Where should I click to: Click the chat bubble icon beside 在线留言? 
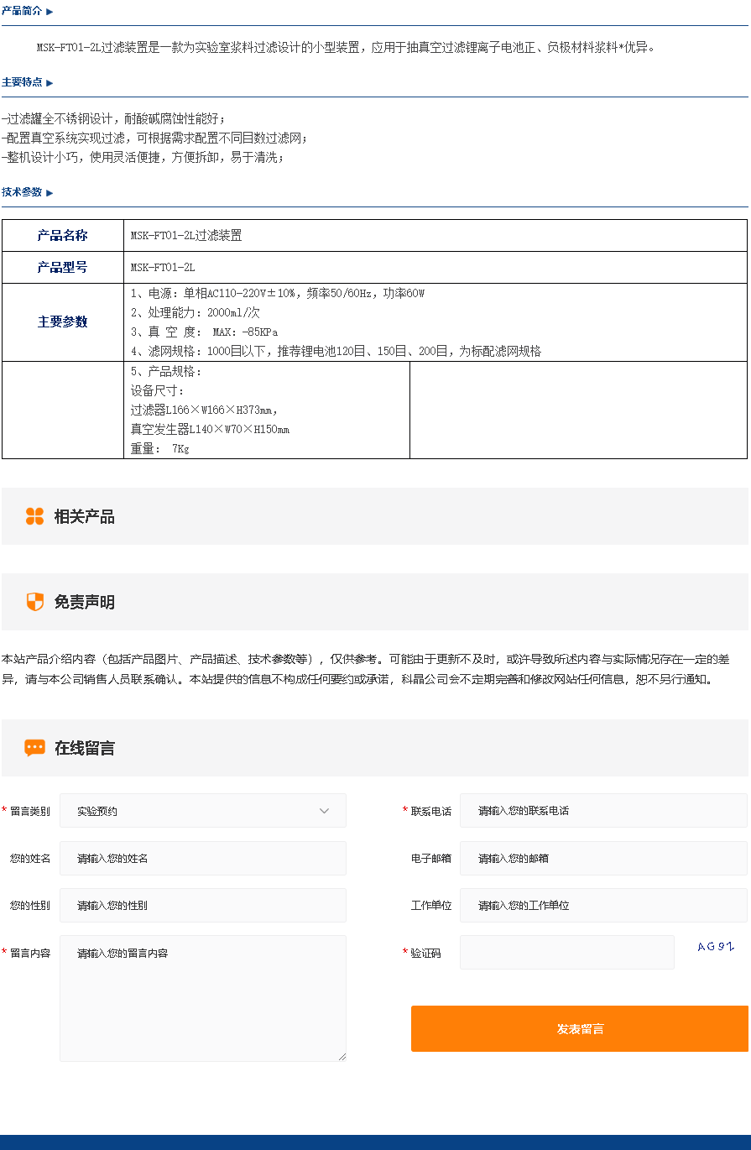point(34,748)
